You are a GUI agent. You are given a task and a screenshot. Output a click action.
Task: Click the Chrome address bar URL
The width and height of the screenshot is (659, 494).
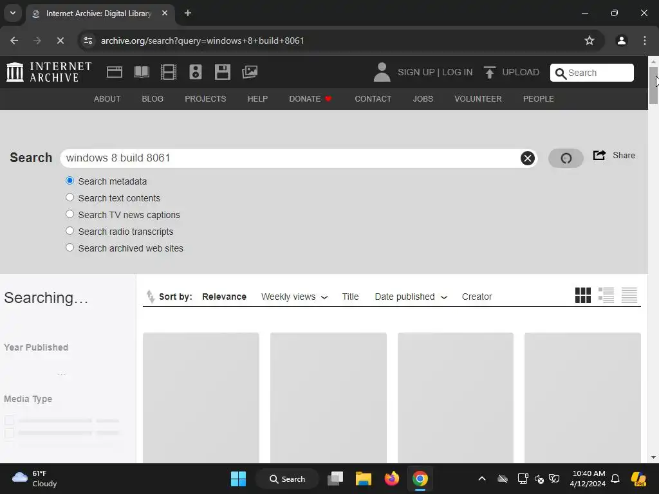(202, 41)
